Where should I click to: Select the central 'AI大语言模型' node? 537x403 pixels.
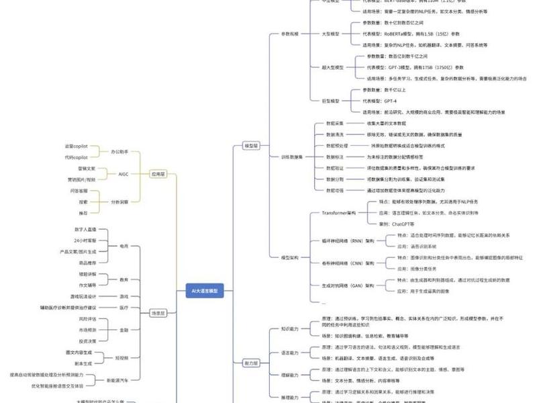[205, 291]
